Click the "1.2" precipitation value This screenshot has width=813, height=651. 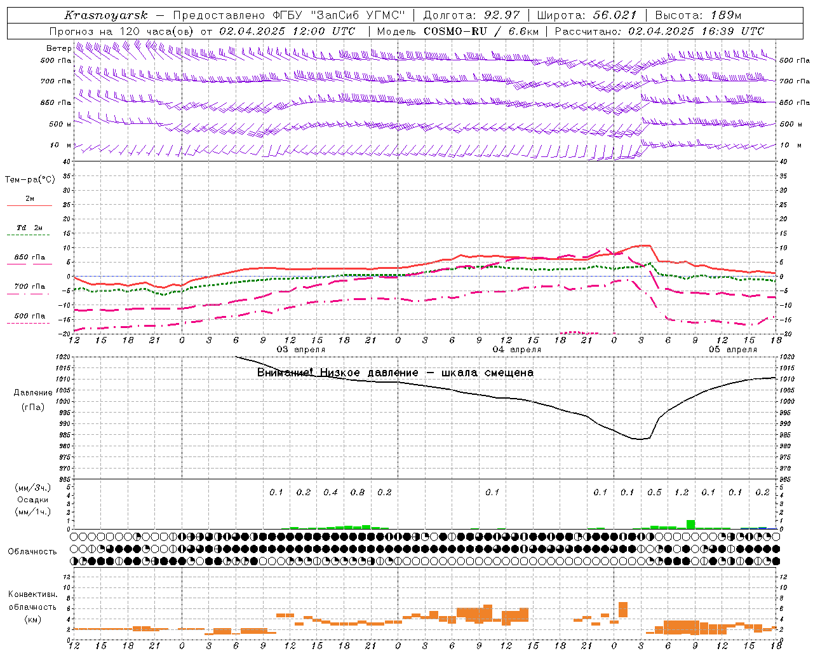[x=682, y=493]
